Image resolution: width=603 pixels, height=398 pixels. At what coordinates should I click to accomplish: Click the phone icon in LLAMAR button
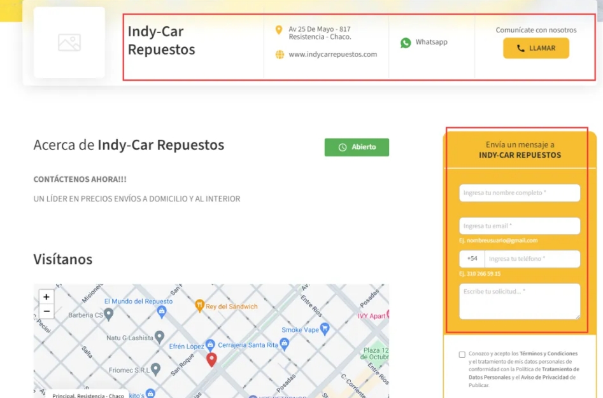pyautogui.click(x=520, y=48)
